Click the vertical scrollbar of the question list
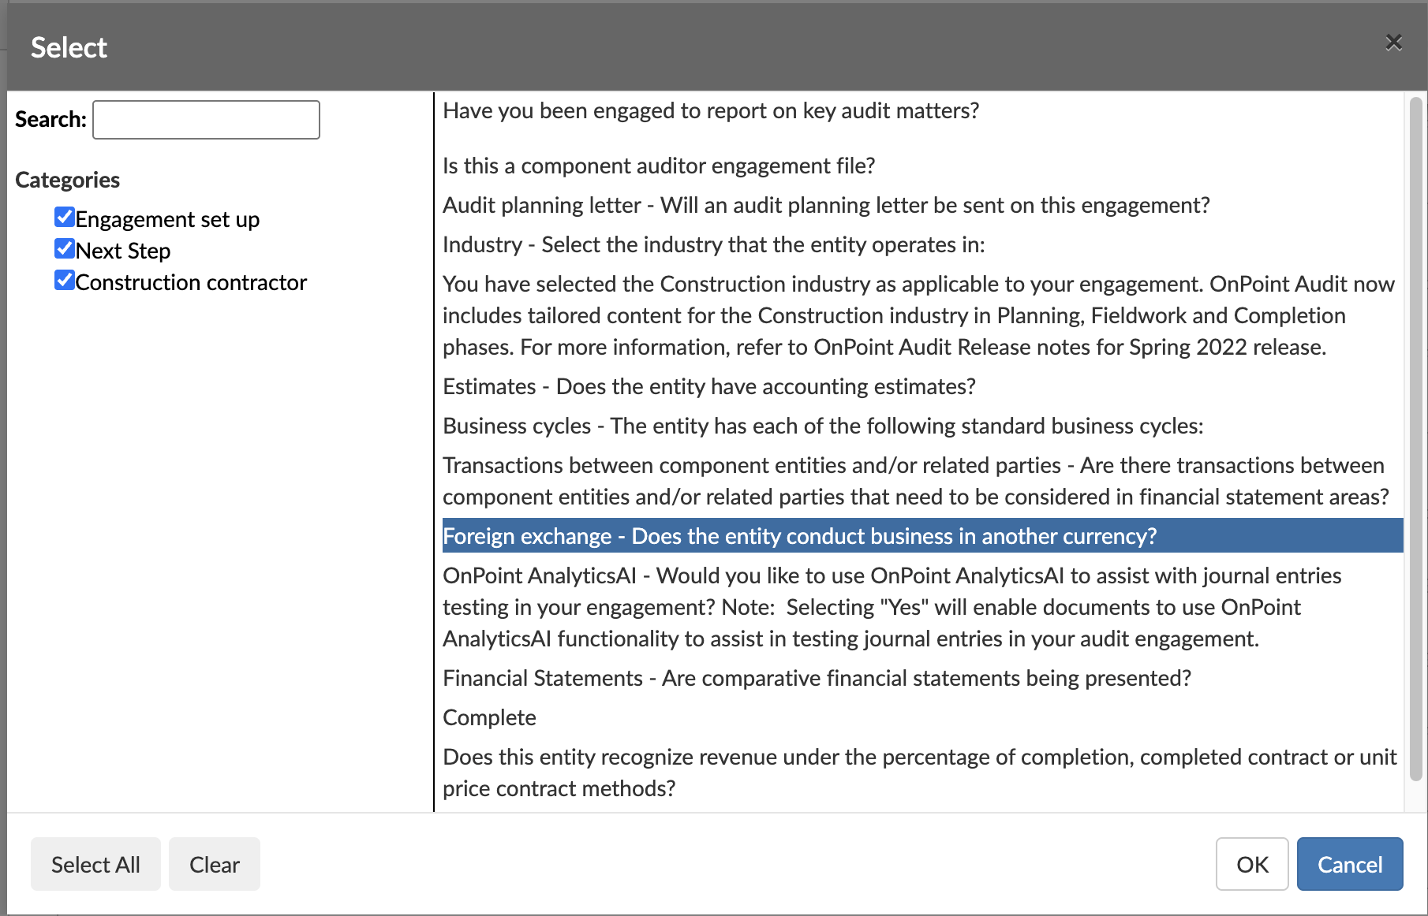Viewport: 1428px width, 916px height. point(1415,438)
